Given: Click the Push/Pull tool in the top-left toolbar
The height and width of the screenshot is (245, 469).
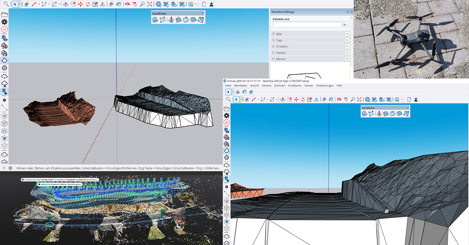Looking at the screenshot, I should coord(66,4).
